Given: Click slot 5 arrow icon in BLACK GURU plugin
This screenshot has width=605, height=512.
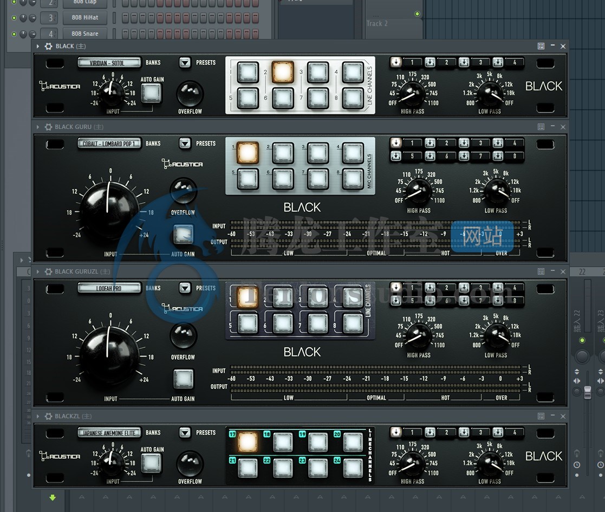Looking at the screenshot, I should pyautogui.click(x=396, y=156).
